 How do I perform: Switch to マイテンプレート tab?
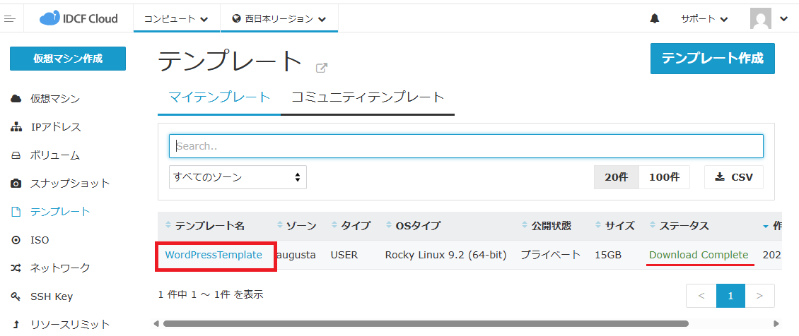click(219, 97)
